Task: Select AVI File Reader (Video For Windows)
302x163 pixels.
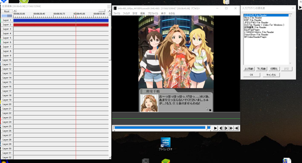Action: click(x=266, y=25)
